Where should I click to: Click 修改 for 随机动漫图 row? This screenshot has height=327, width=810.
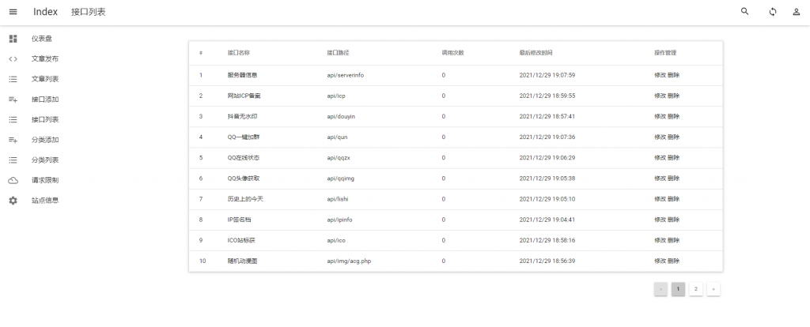[660, 261]
